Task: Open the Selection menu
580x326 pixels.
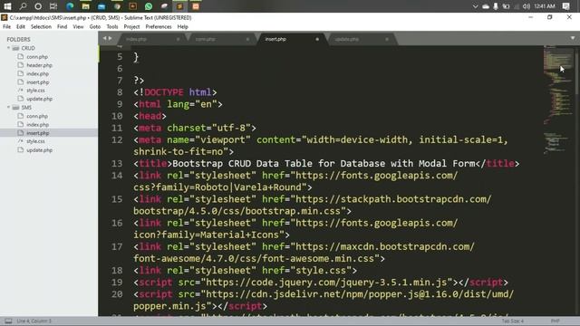Action: coord(41,26)
